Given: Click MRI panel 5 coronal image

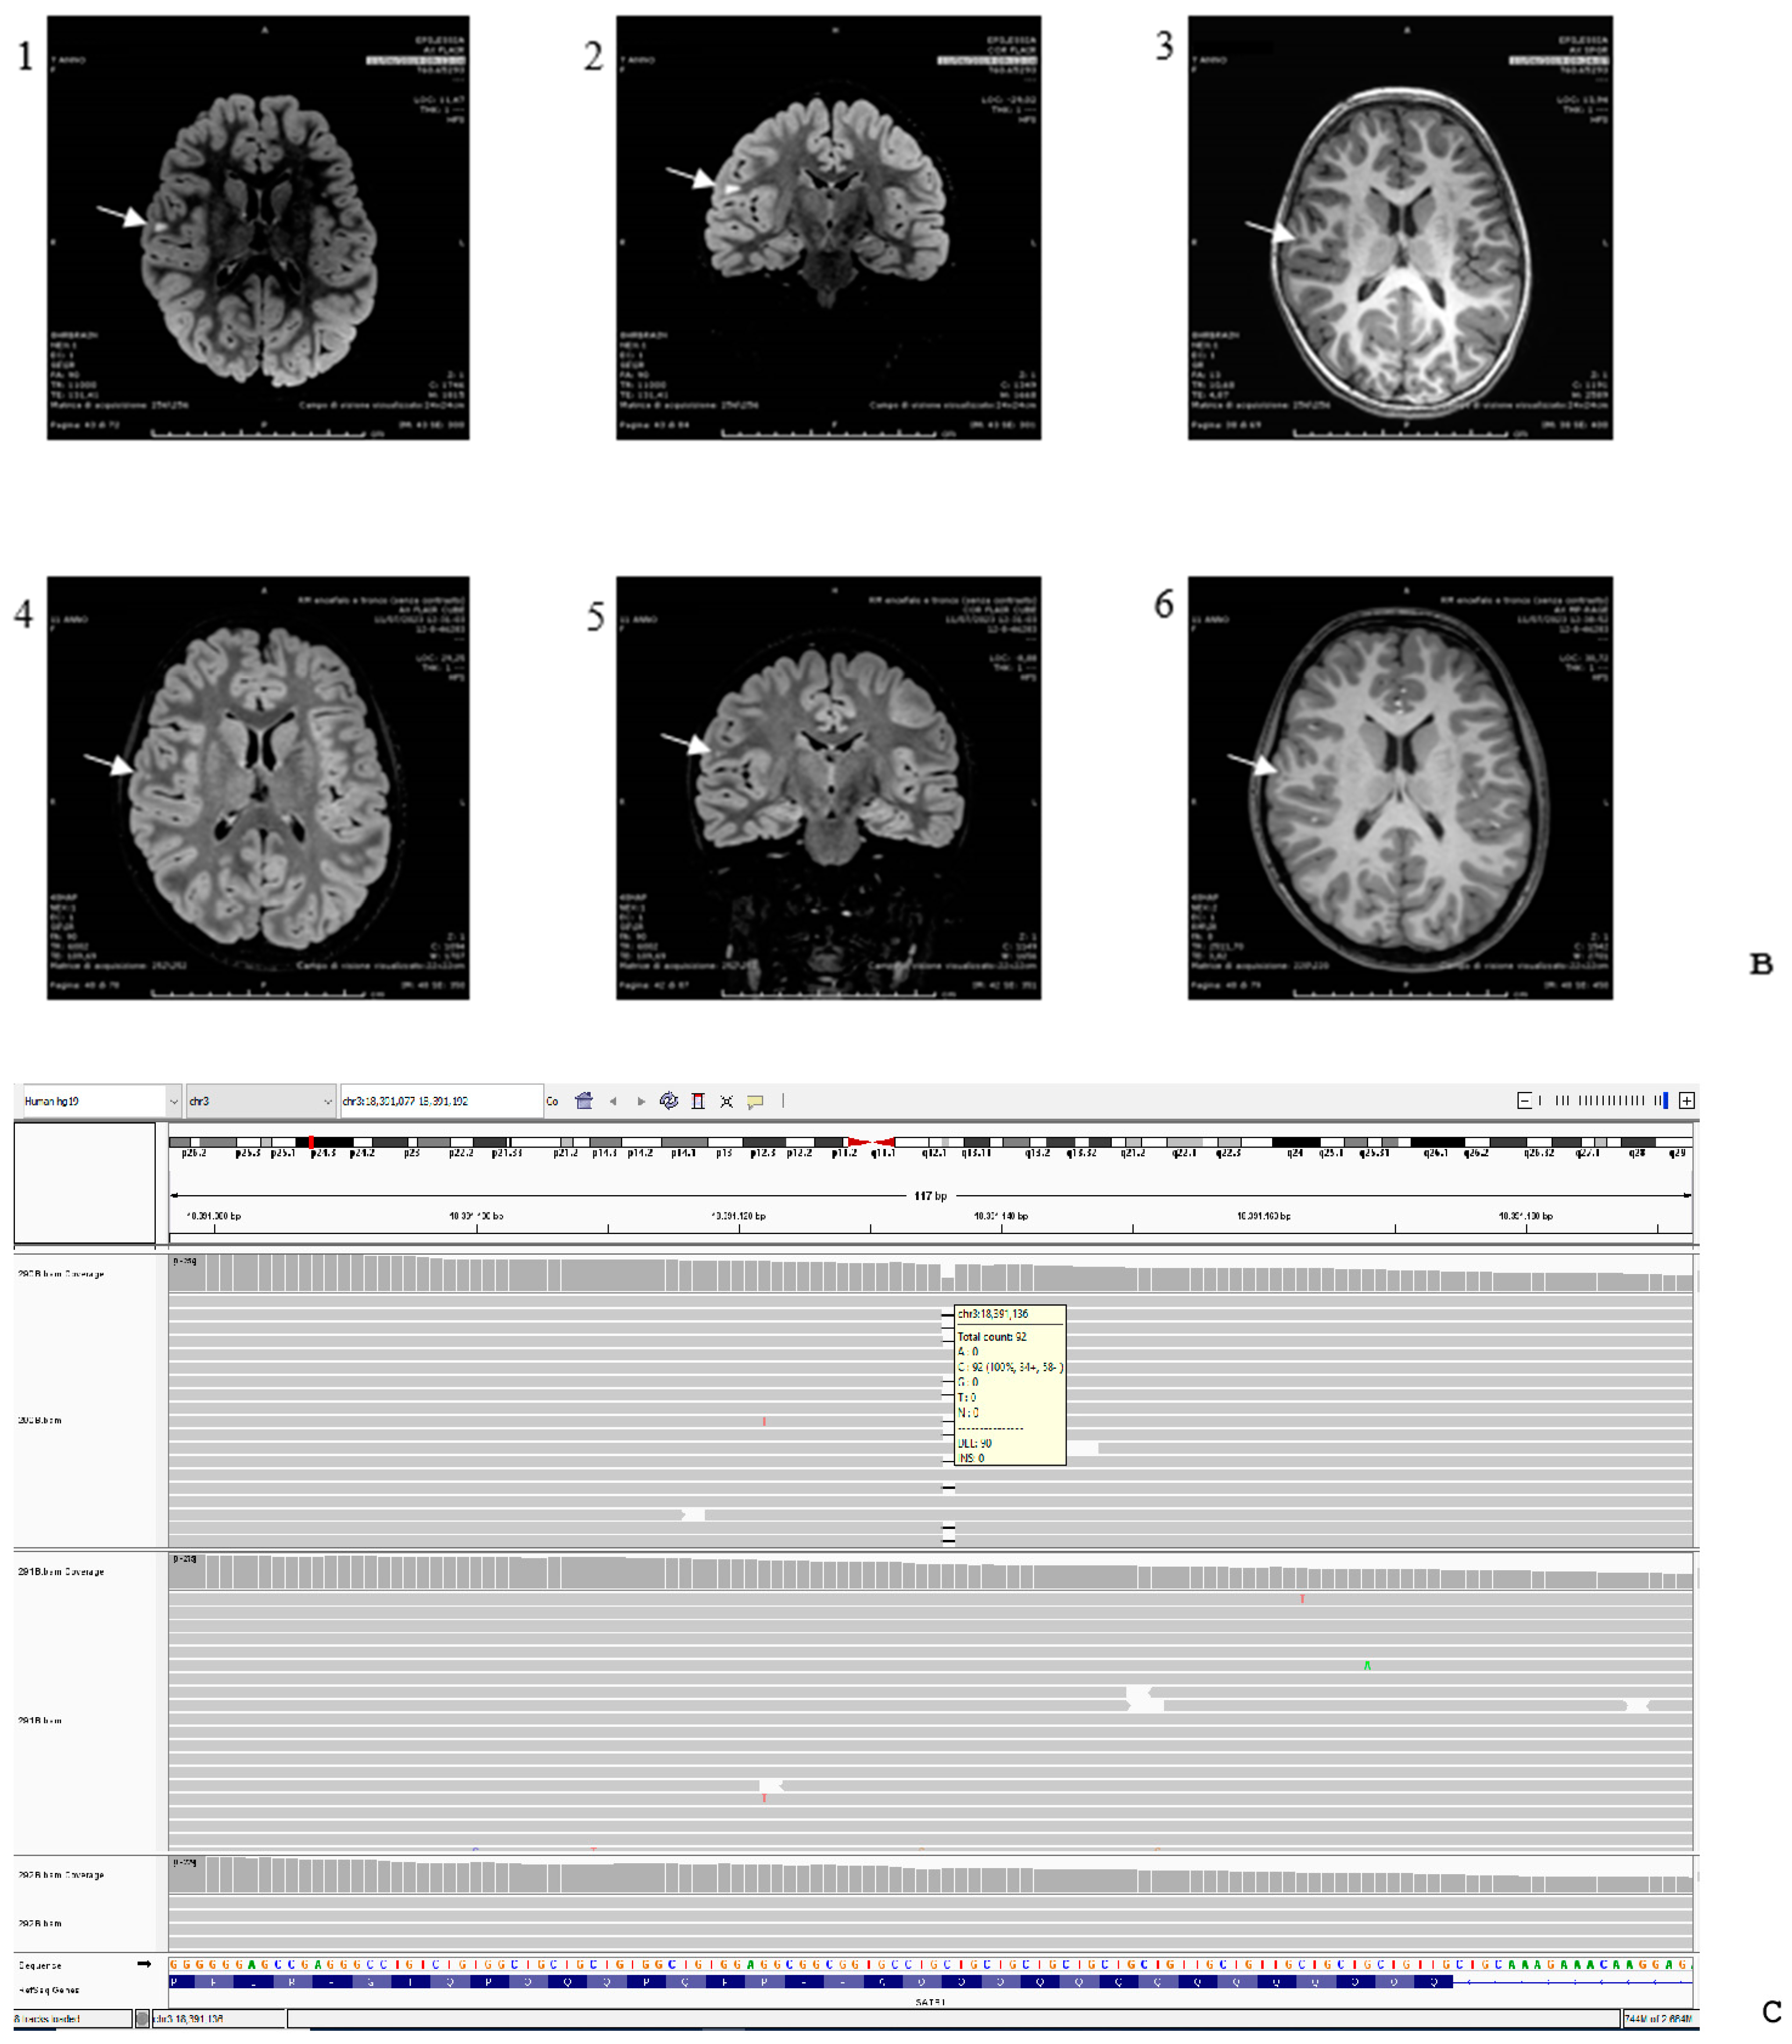Looking at the screenshot, I should tap(828, 788).
